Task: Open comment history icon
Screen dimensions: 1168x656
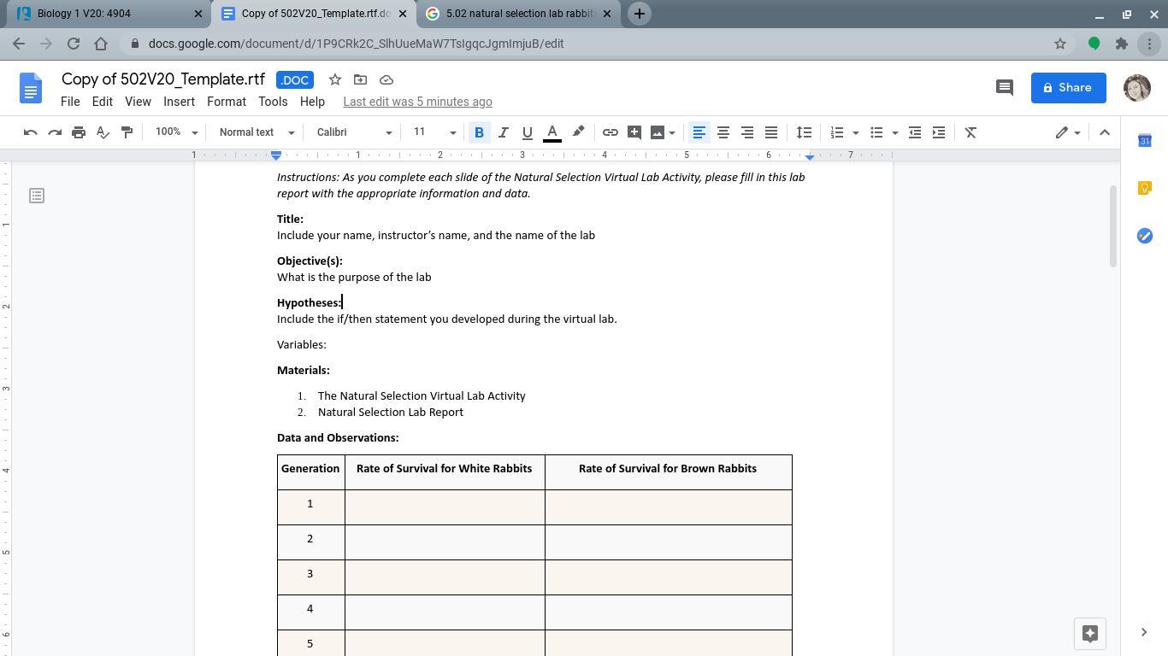Action: 1005,87
